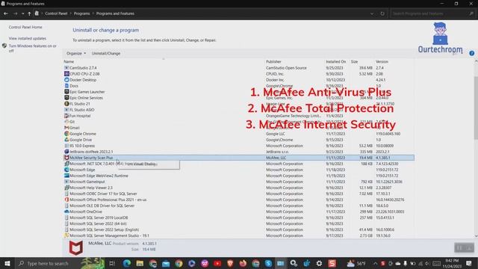Open YouTube app from the taskbar
The height and width of the screenshot is (269, 478).
pyautogui.click(x=217, y=263)
